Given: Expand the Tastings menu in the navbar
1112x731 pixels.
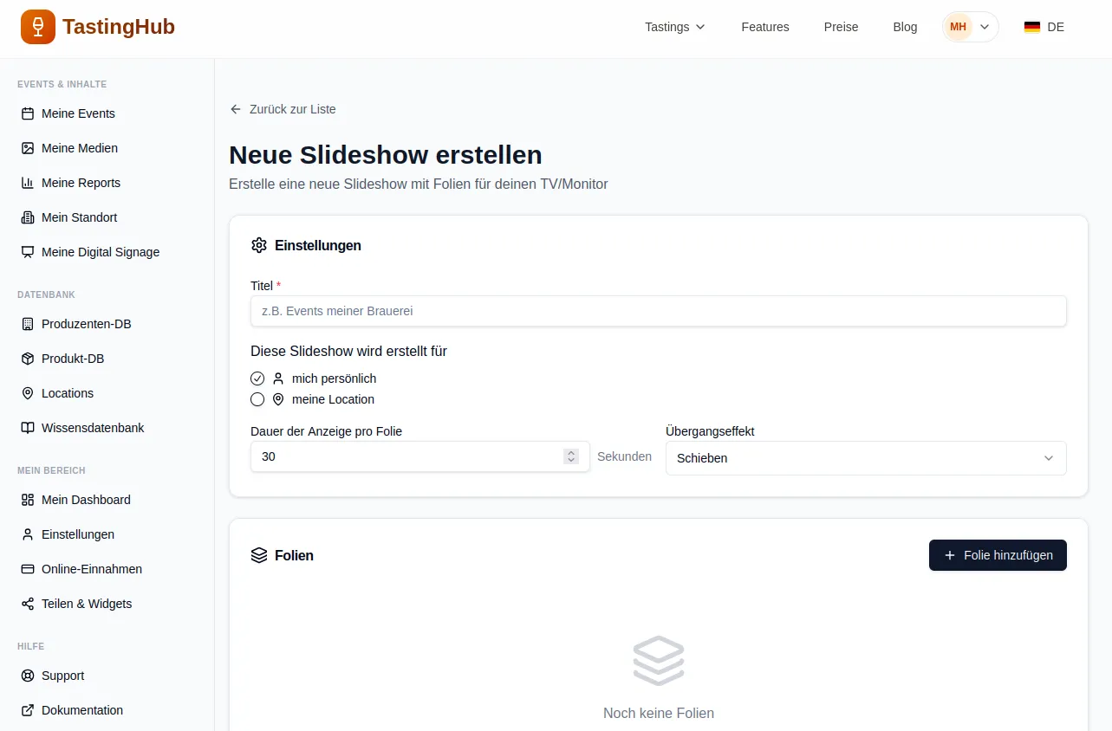Looking at the screenshot, I should click(675, 27).
